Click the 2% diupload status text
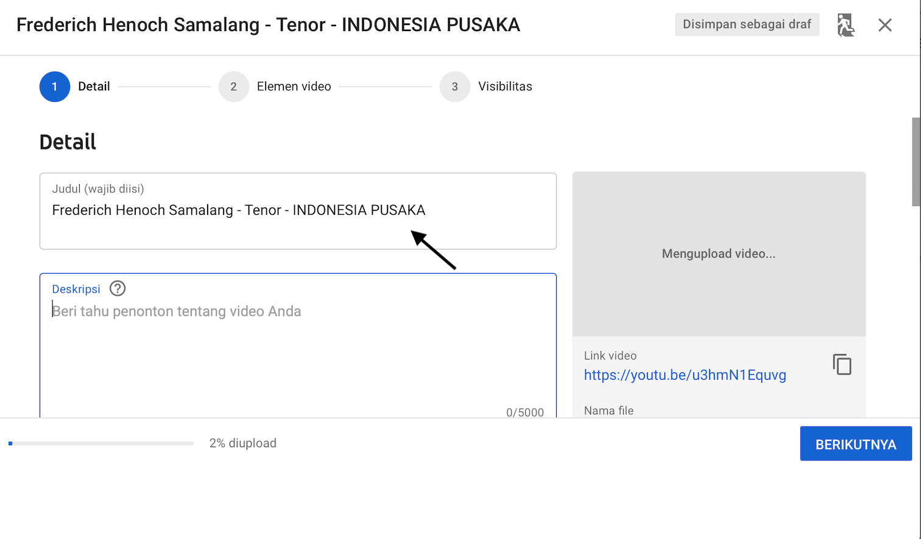 [x=242, y=443]
